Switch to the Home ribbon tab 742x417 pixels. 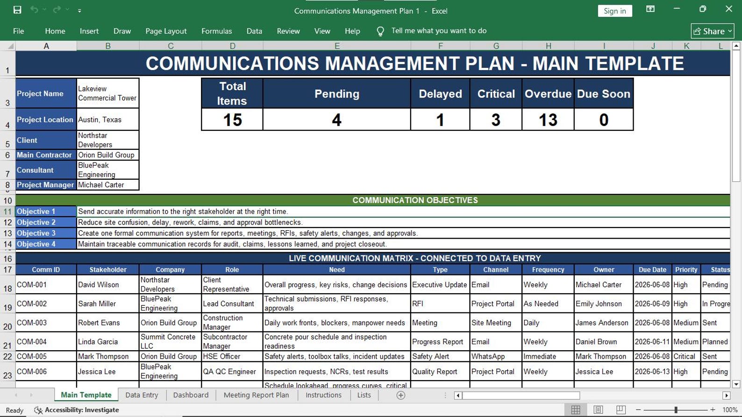[x=55, y=31]
